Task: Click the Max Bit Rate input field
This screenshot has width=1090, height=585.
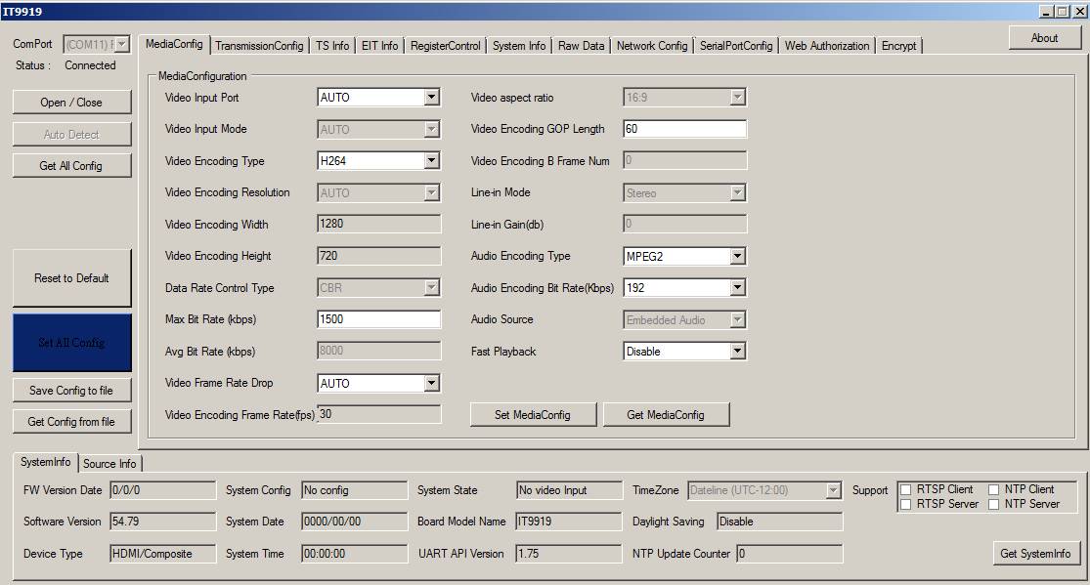Action: click(x=378, y=319)
